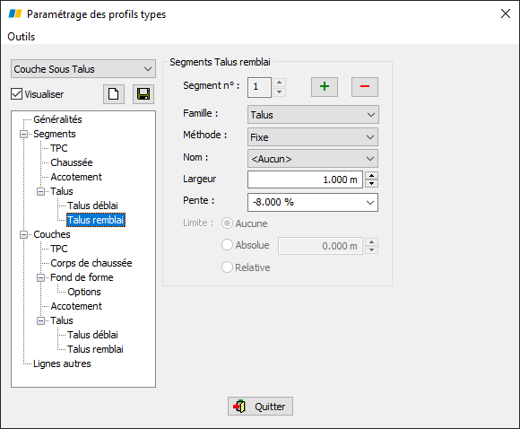
Task: Select Corps de chaussée in tree
Action: point(91,263)
